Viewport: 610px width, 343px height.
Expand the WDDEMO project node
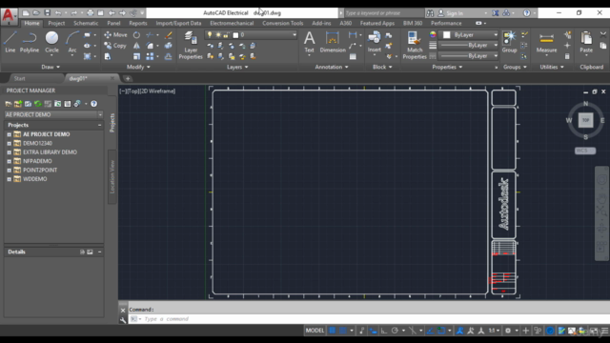9,179
